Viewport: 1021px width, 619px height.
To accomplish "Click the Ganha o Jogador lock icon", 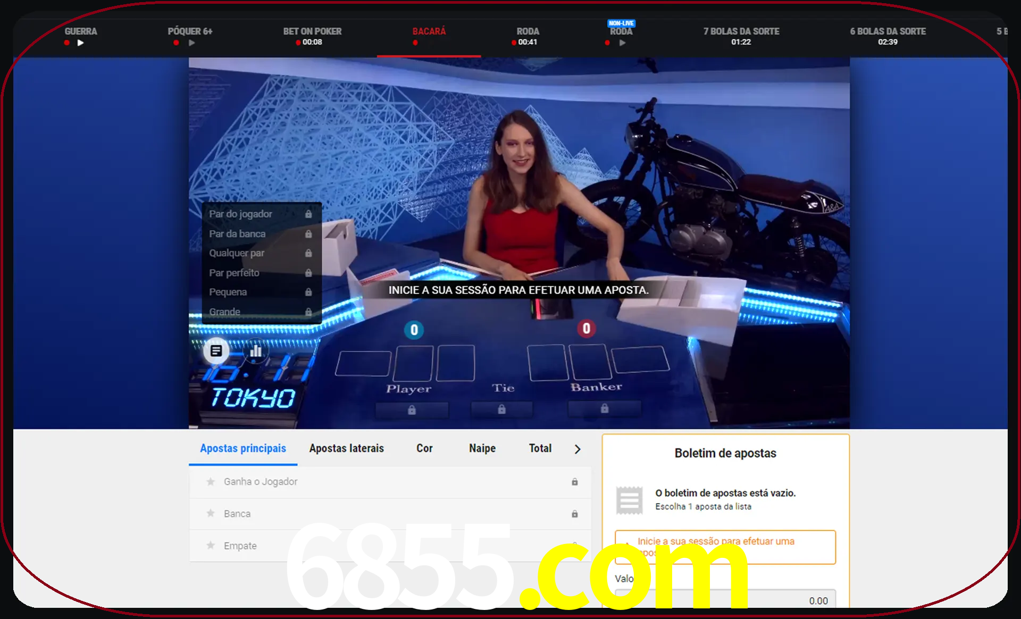I will (575, 482).
